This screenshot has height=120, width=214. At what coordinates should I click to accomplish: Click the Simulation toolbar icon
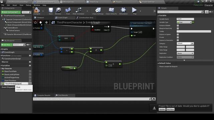pos(123,11)
